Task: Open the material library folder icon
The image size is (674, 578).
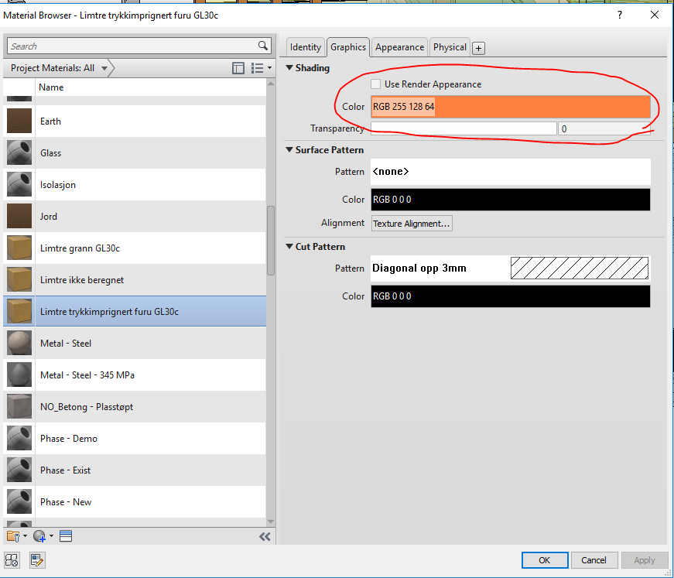Action: (x=13, y=536)
